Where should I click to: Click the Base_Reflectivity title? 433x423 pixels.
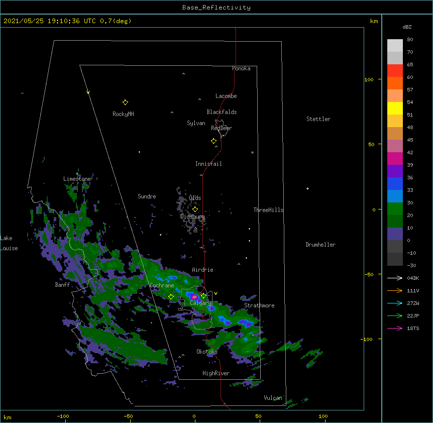click(x=216, y=8)
